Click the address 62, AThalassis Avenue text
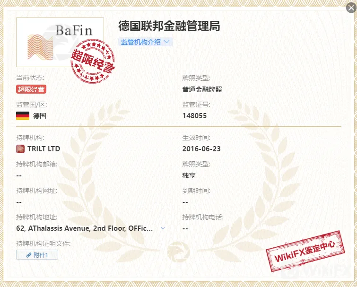The height and width of the screenshot is (287, 357). click(x=85, y=228)
